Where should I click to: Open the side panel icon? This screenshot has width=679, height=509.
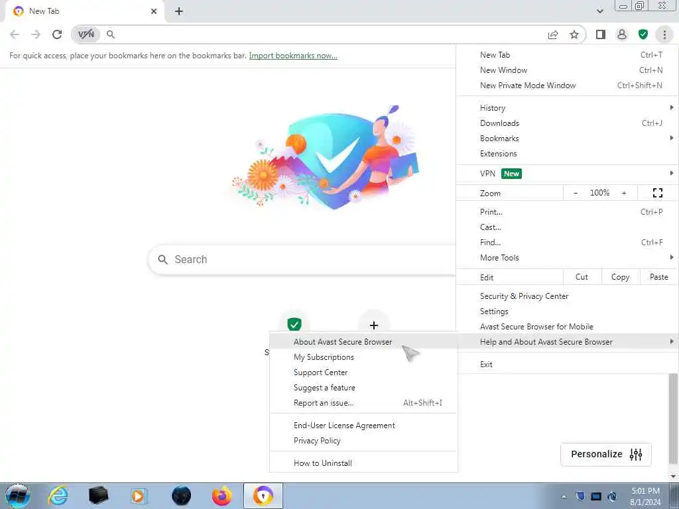tap(601, 34)
